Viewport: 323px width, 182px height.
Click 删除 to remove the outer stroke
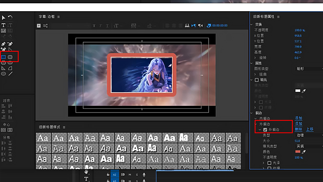pyautogui.click(x=298, y=129)
